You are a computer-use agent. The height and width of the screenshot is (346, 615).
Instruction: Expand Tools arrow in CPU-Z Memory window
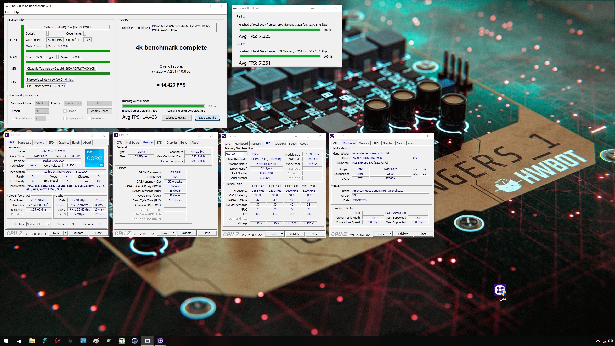(174, 233)
